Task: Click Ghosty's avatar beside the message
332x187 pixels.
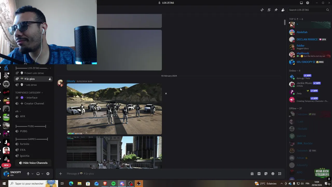Action: [61, 83]
